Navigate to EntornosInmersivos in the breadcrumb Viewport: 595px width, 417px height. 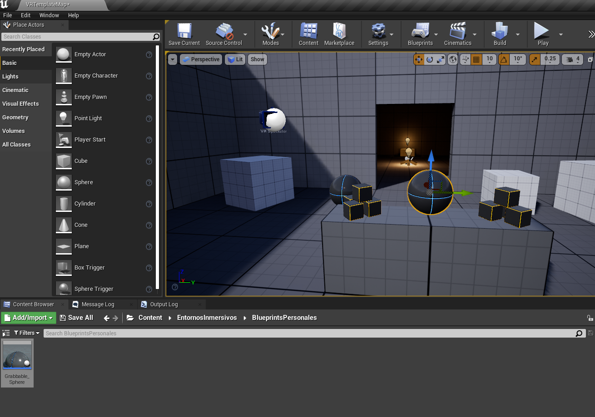[207, 318]
